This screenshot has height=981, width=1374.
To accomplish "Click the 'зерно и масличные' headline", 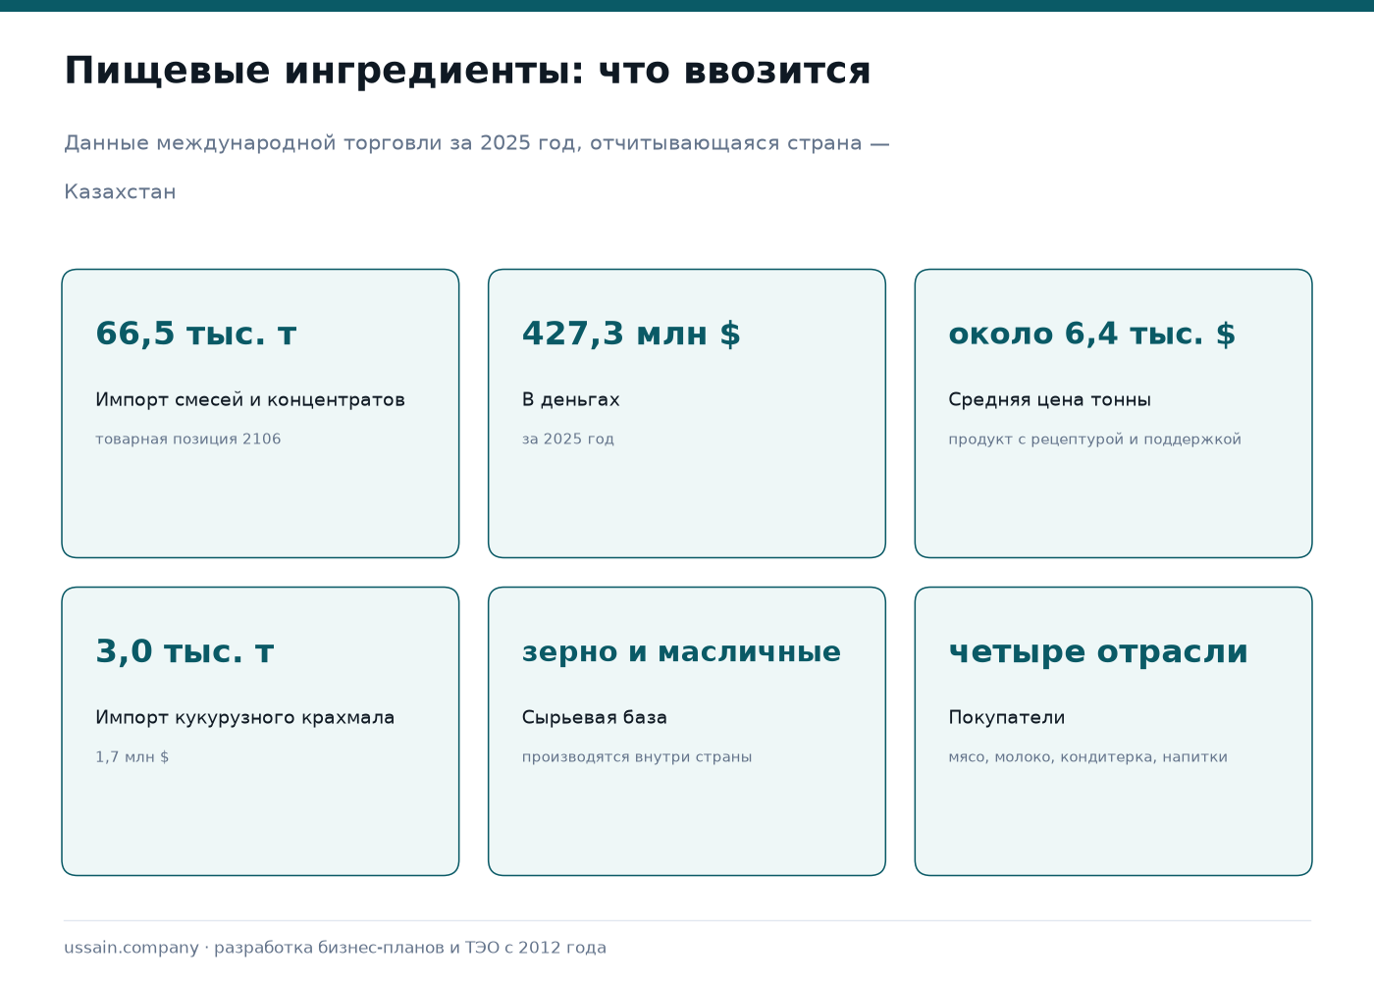I will click(681, 651).
